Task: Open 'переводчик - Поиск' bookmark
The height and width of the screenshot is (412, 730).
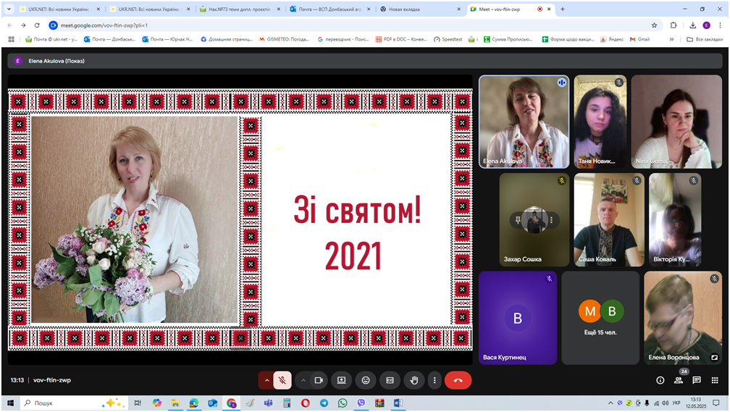Action: (x=343, y=40)
